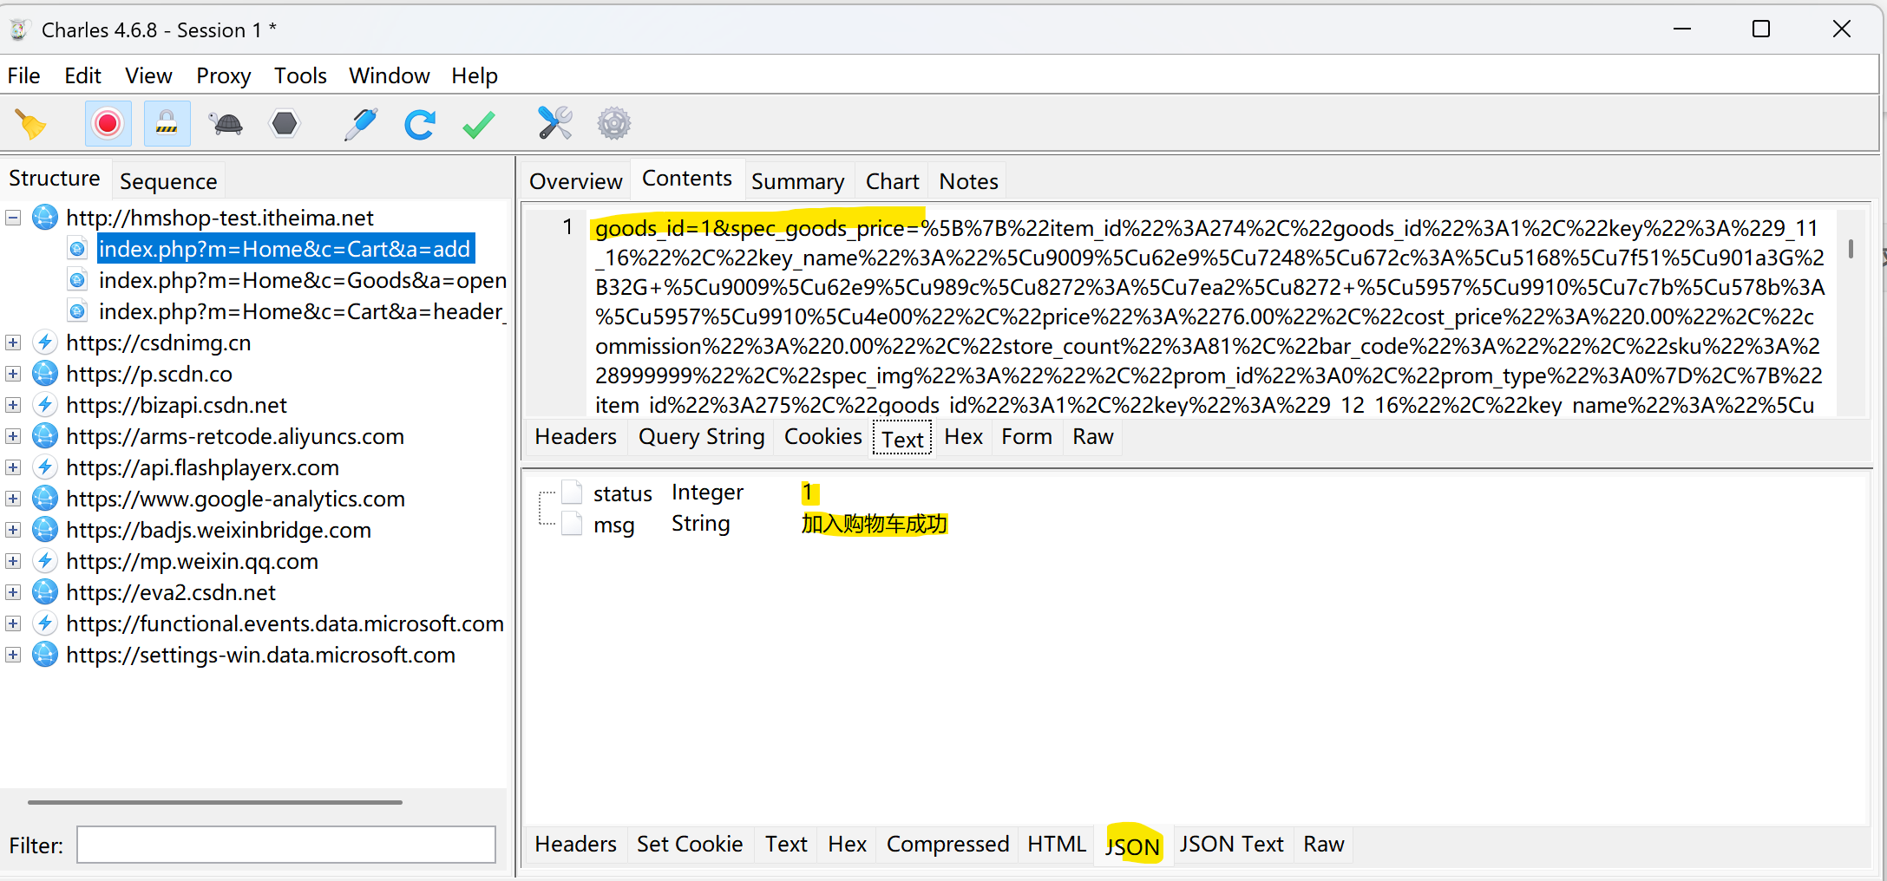The image size is (1887, 881).
Task: Open the Tools menu
Action: pos(300,76)
